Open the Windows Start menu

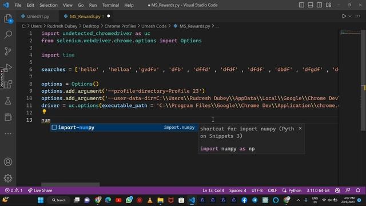coord(41,200)
